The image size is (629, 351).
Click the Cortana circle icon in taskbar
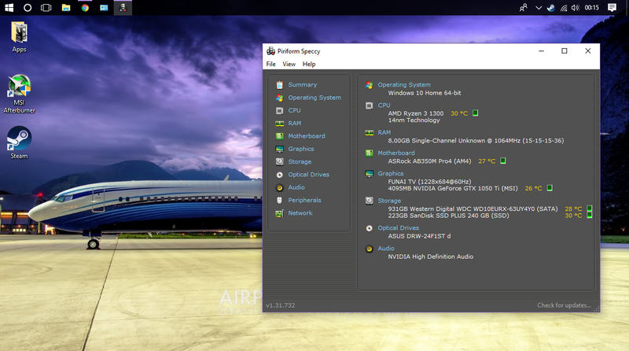(x=28, y=8)
